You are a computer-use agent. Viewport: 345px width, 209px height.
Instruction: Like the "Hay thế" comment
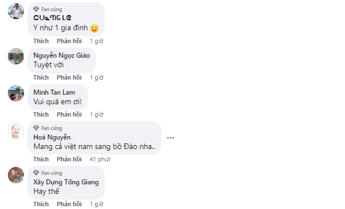tap(41, 204)
